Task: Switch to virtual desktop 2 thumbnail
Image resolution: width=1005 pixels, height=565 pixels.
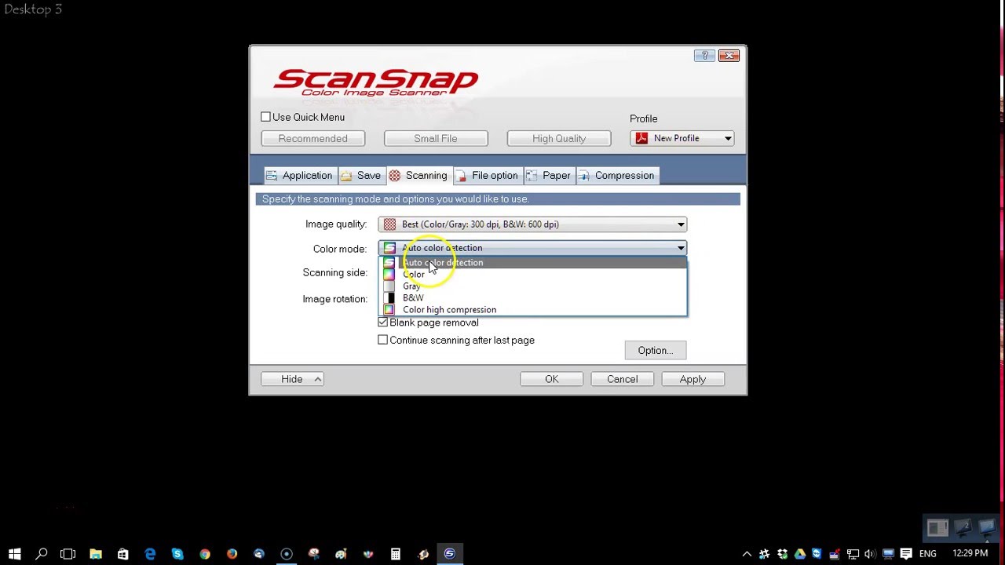Action: [963, 529]
